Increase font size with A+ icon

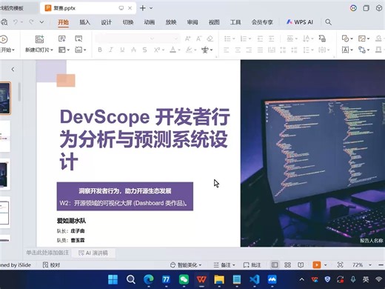(188, 39)
